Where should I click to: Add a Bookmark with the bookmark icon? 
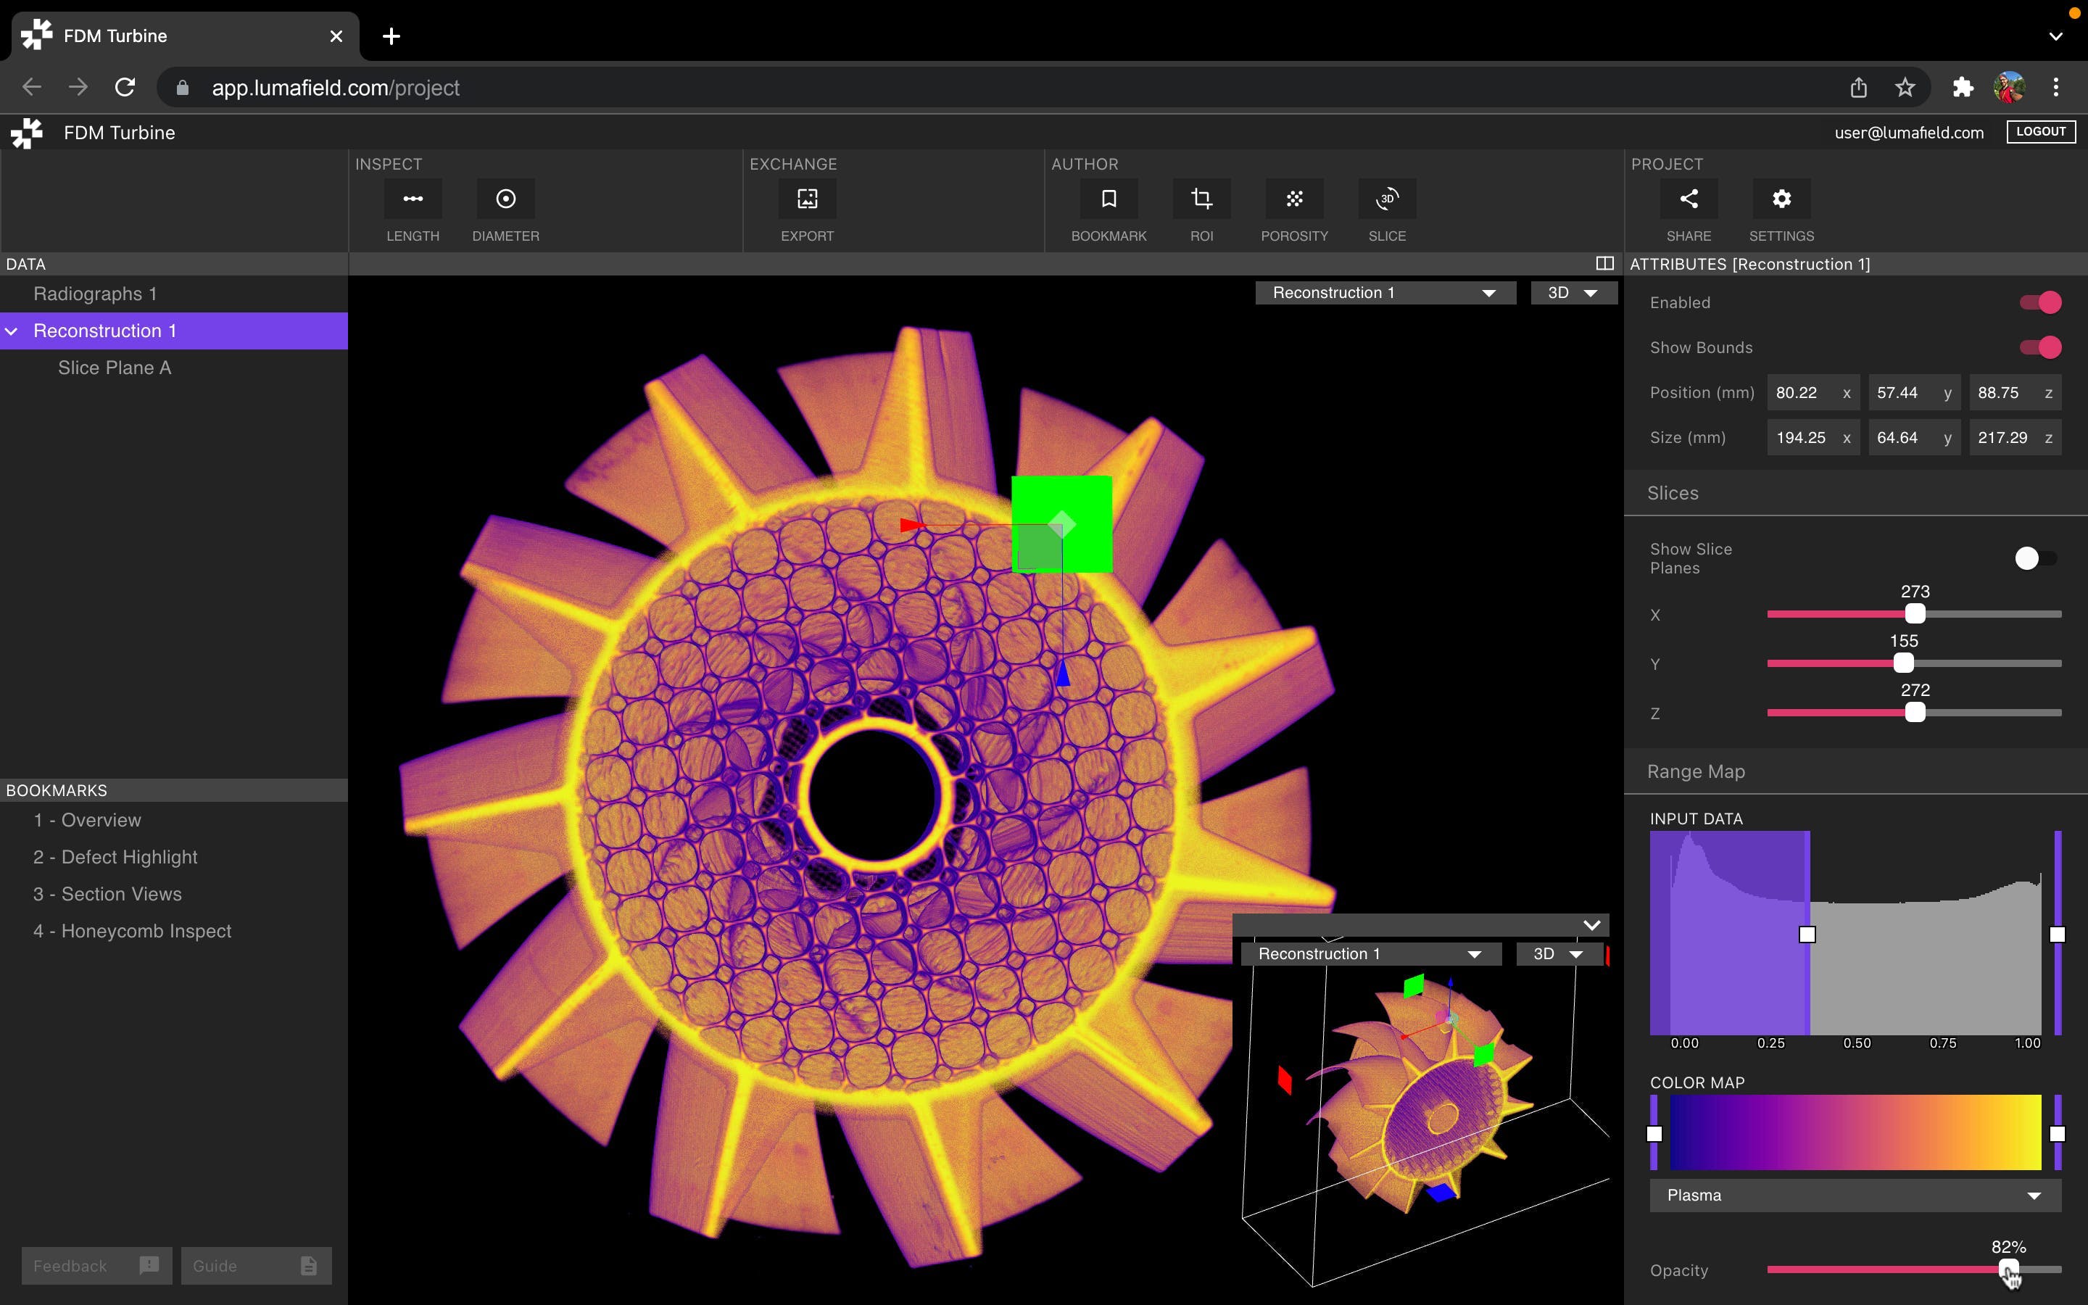[x=1109, y=199]
